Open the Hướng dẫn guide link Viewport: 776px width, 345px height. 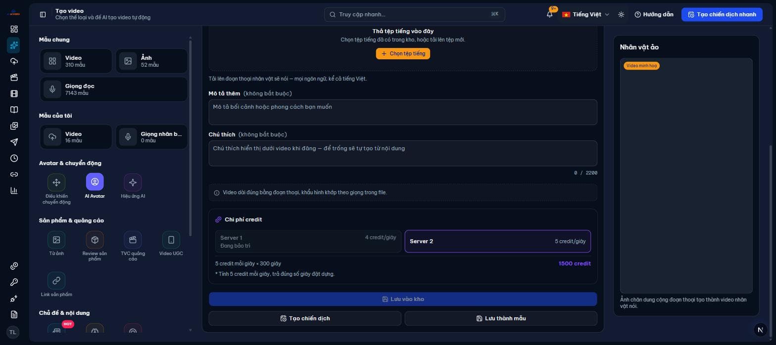(x=654, y=14)
